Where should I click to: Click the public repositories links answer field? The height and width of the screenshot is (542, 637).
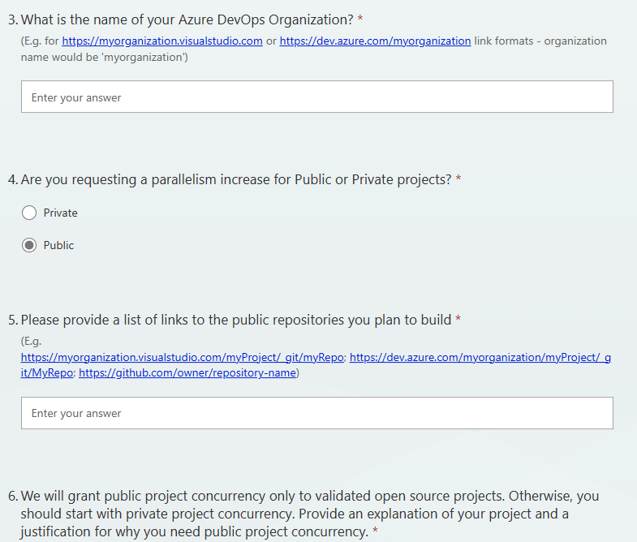(x=316, y=413)
